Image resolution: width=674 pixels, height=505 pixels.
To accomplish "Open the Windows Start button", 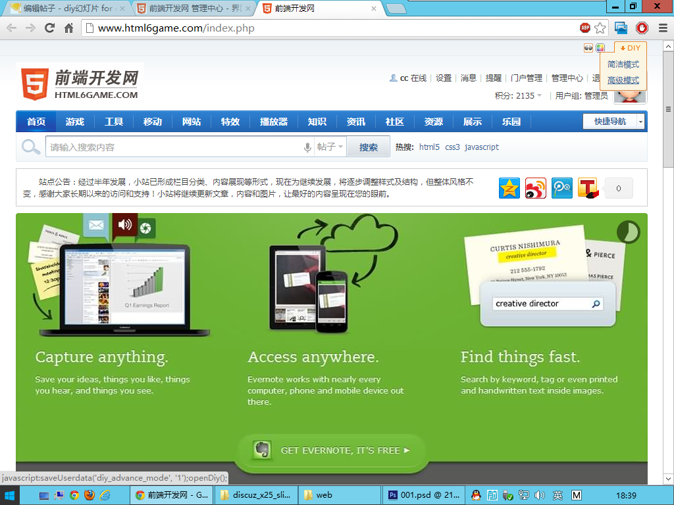I will (x=9, y=496).
